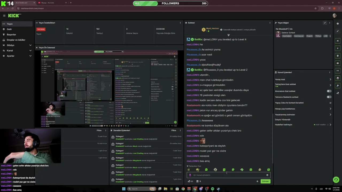Image resolution: width=342 pixels, height=192 pixels.
Task: Select Başarılar in the sidebar
Action: (17, 34)
